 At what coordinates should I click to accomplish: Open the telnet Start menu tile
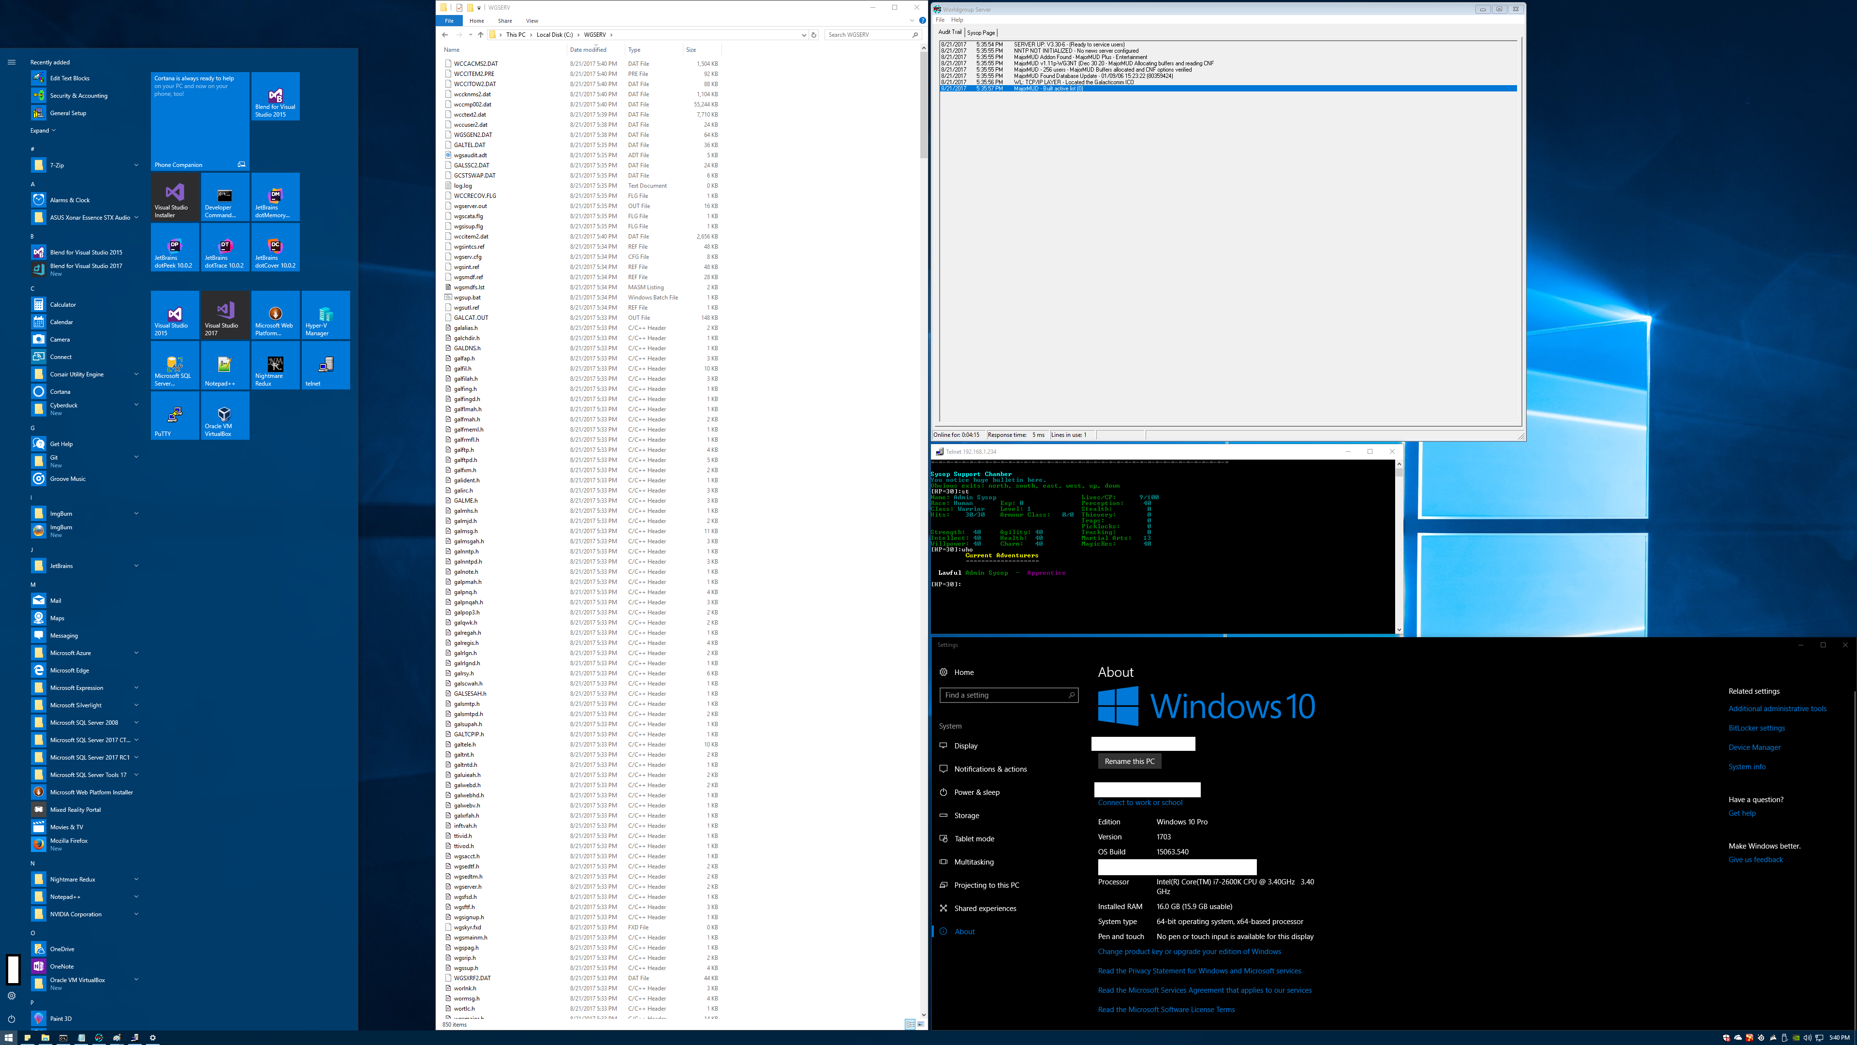(x=325, y=366)
